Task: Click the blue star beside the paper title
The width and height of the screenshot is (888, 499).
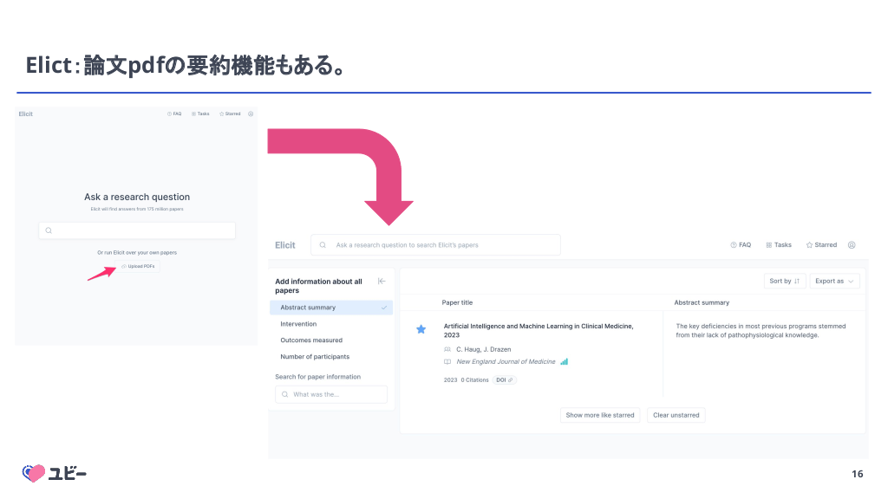Action: (x=421, y=329)
